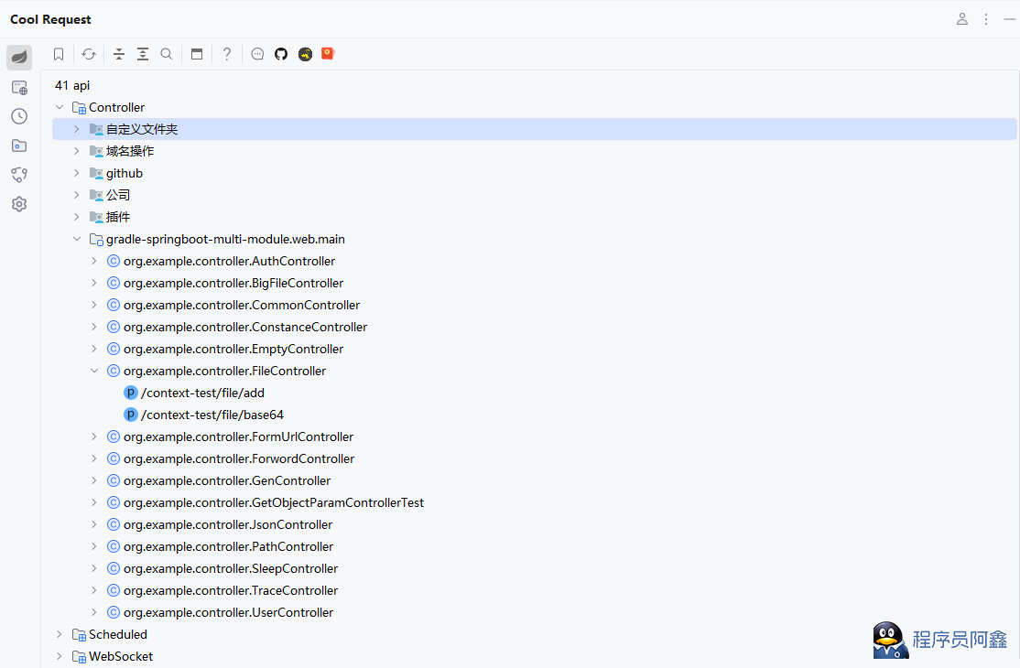Open the vertical three-dot options menu

(x=986, y=19)
